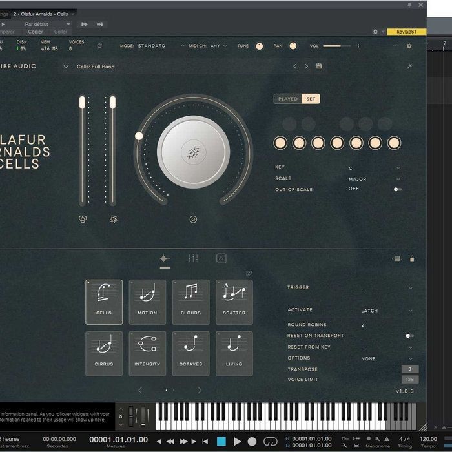Open the FX page icon

(x=221, y=258)
